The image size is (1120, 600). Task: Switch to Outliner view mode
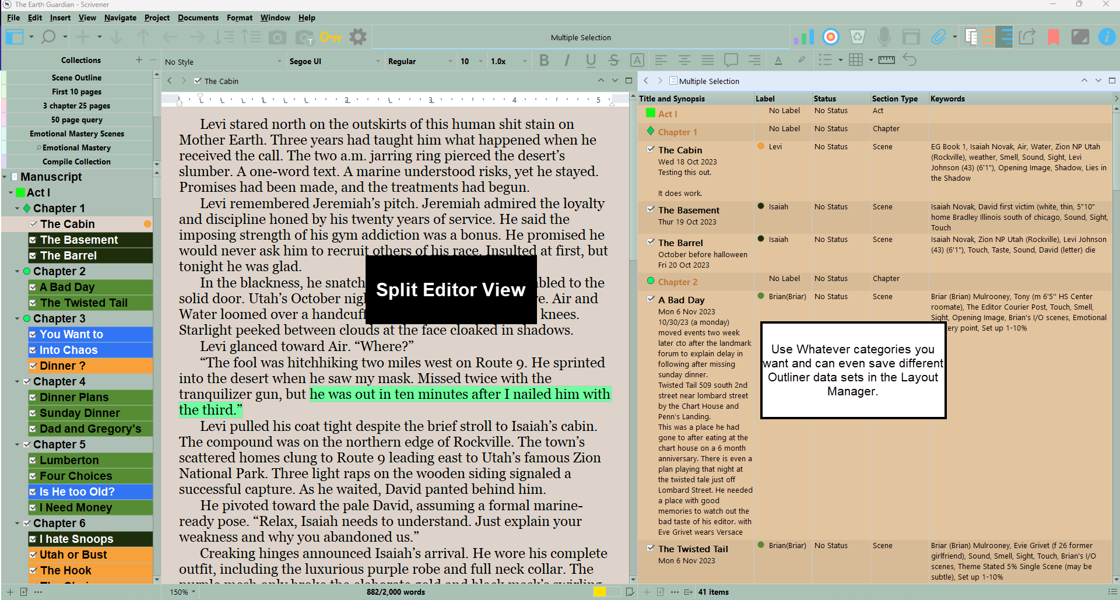click(x=1005, y=37)
